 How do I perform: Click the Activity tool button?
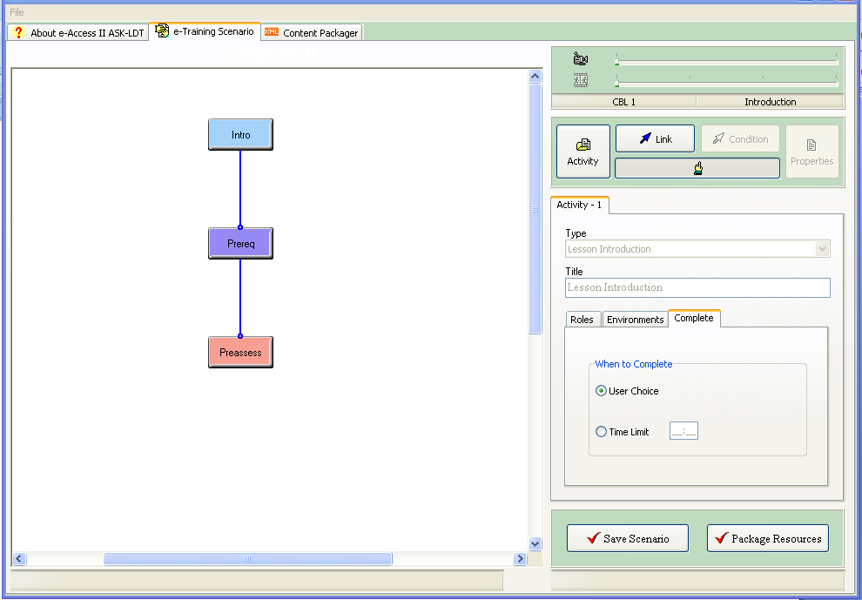[583, 152]
